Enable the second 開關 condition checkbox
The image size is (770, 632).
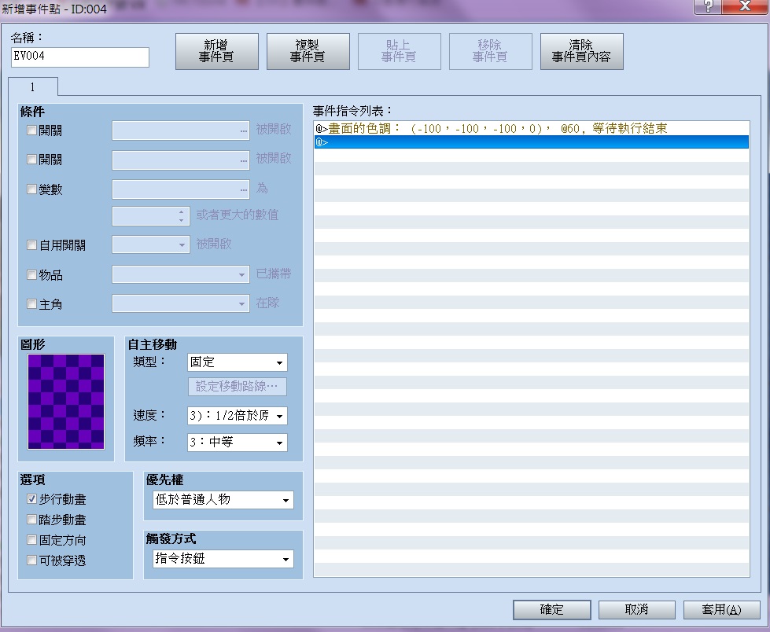[x=32, y=160]
